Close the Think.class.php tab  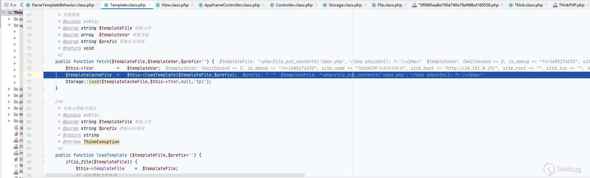tap(546, 5)
